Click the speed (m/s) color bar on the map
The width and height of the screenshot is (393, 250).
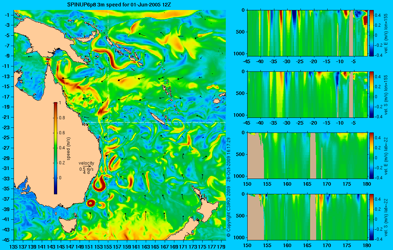tap(56, 148)
